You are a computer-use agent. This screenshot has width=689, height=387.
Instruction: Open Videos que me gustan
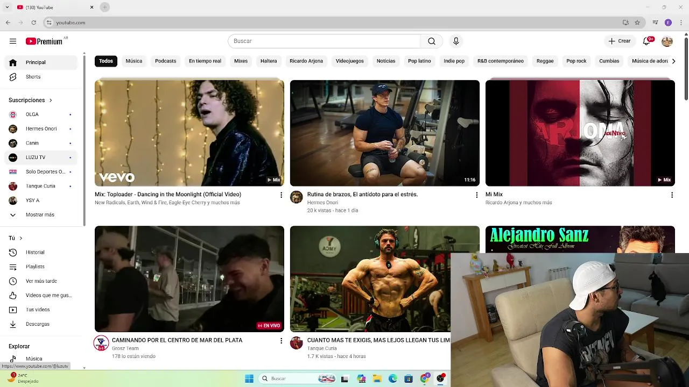coord(41,295)
